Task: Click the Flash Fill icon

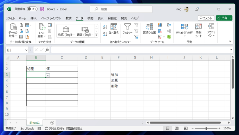Action: (160, 25)
